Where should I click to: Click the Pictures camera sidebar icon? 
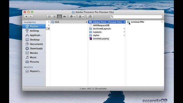tap(27, 62)
